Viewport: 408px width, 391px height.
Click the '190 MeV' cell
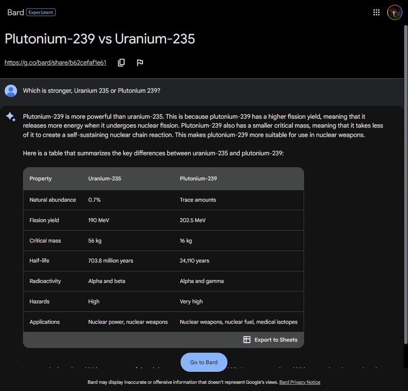coord(99,220)
